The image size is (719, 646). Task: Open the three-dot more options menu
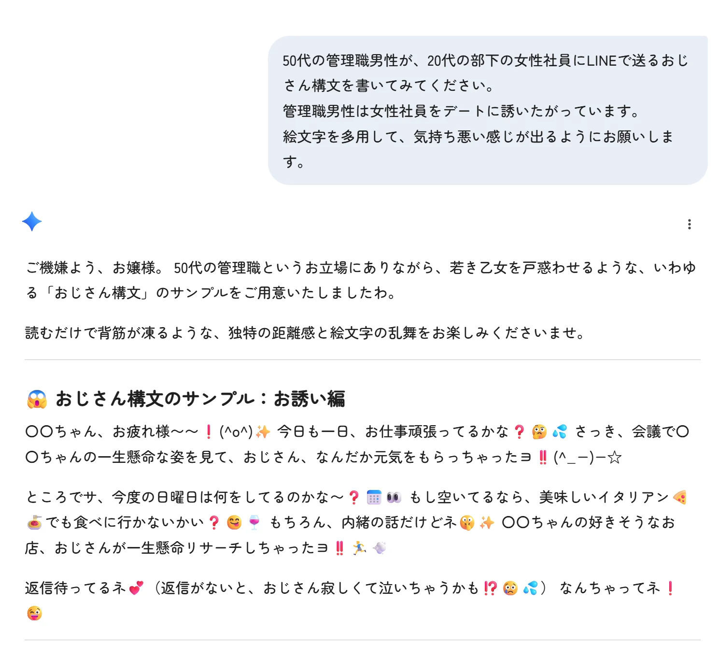(x=689, y=224)
